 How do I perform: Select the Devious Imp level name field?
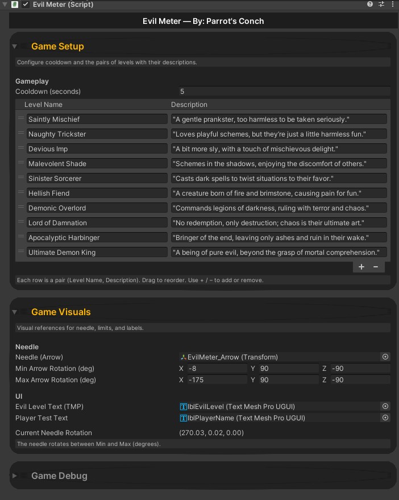point(97,149)
